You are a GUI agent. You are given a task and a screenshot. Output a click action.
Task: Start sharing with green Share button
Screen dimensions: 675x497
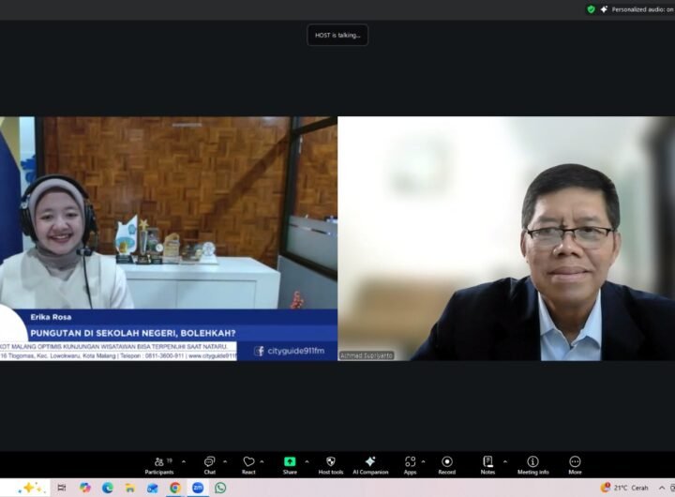[290, 463]
